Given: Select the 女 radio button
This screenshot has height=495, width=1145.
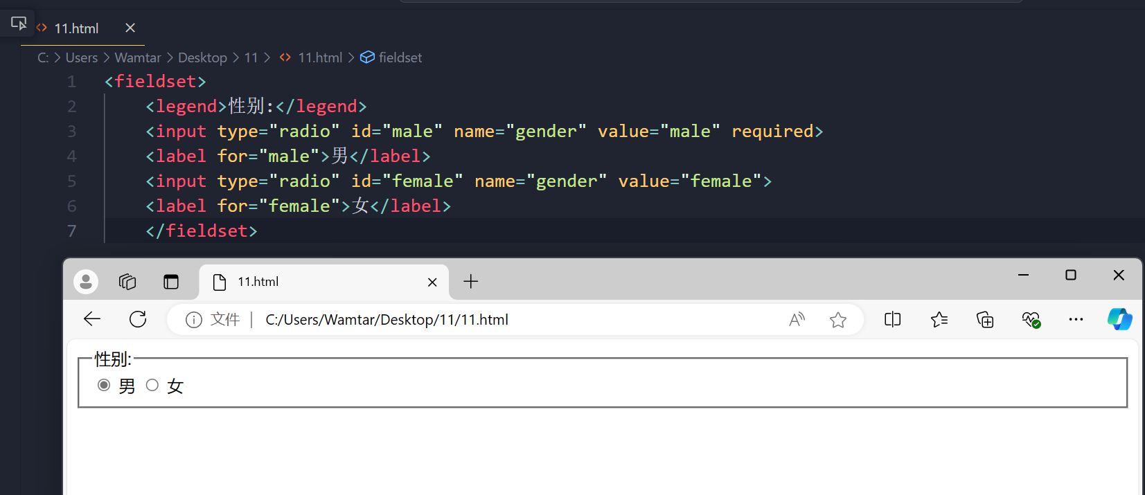Looking at the screenshot, I should pyautogui.click(x=152, y=385).
